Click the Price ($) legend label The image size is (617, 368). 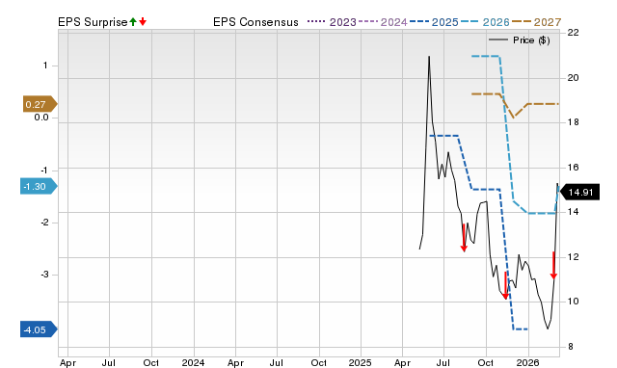pyautogui.click(x=531, y=40)
